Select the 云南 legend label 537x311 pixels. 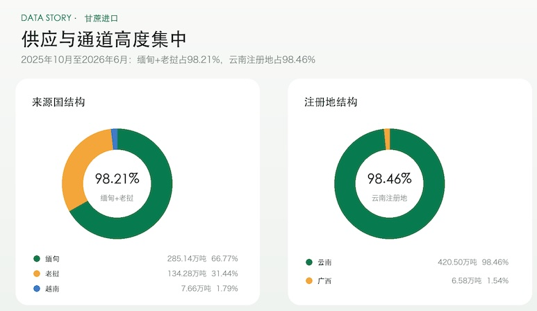point(324,262)
